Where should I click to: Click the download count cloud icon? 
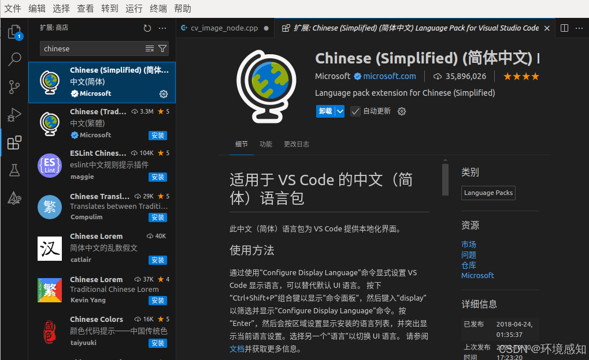pyautogui.click(x=437, y=77)
